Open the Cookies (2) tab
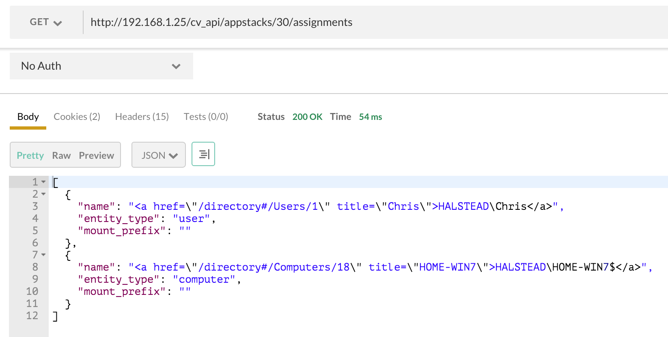 [77, 117]
